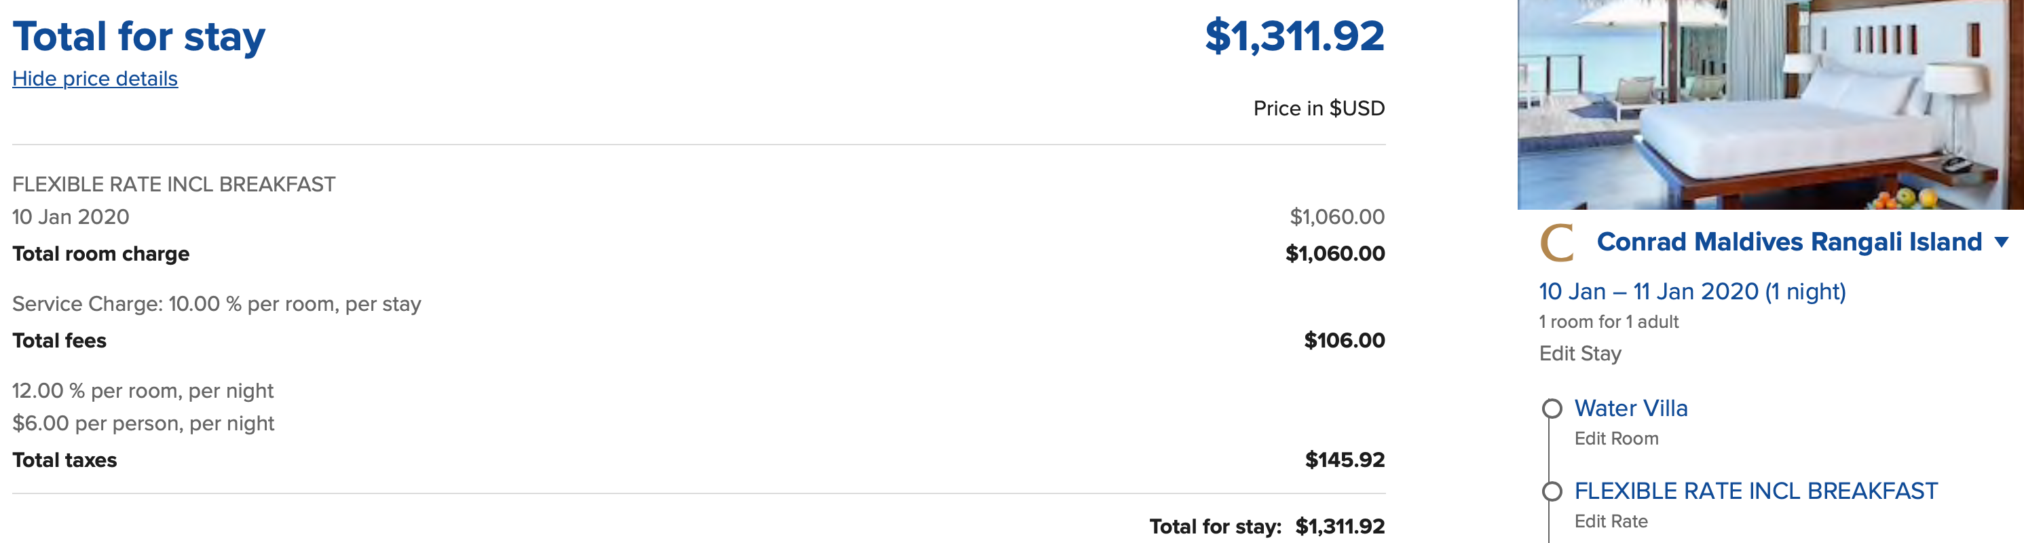Click the $106.00 total fees amount
This screenshot has width=2024, height=543.
coord(1344,340)
